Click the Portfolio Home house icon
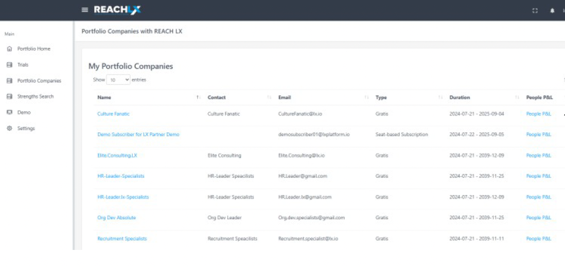 10,49
